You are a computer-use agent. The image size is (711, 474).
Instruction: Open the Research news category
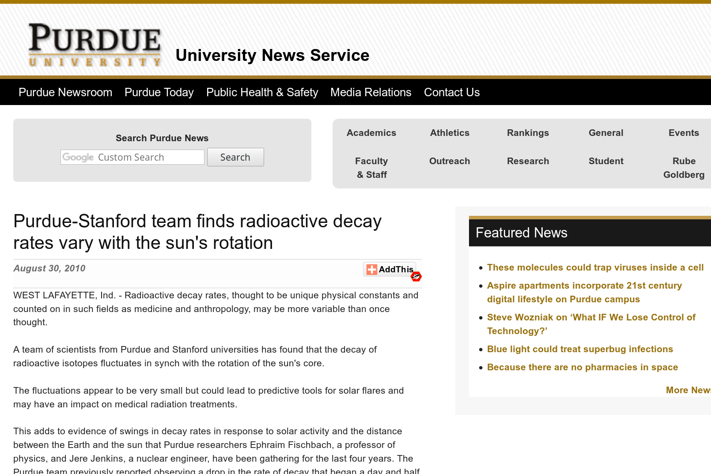click(x=528, y=161)
